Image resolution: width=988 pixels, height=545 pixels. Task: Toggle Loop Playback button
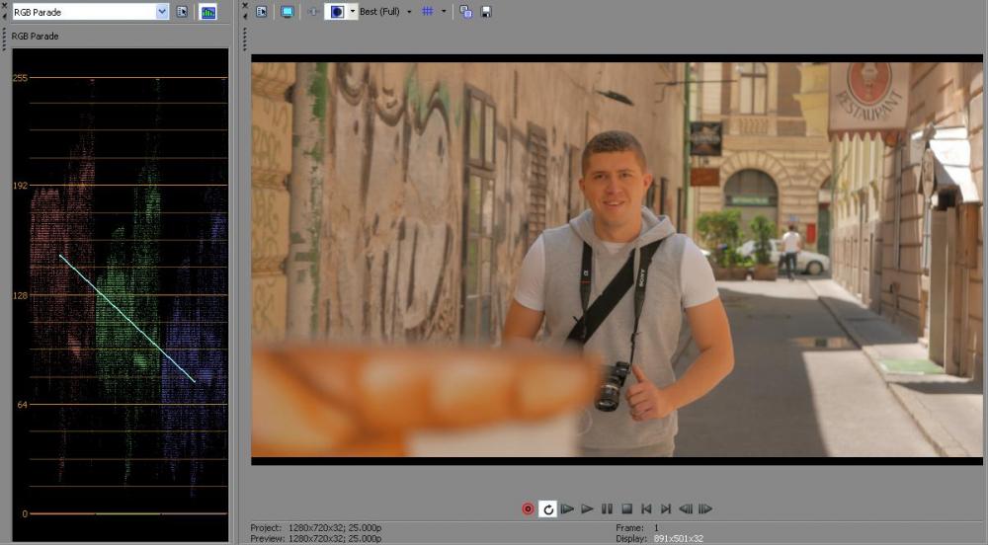point(547,508)
